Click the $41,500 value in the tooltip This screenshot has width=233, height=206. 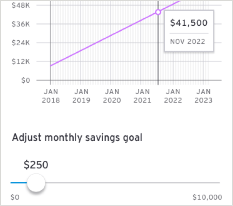[x=189, y=23]
